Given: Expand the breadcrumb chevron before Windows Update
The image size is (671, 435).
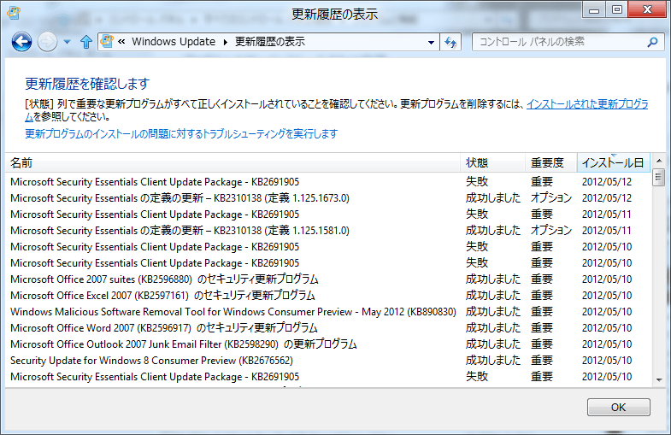Looking at the screenshot, I should tap(123, 42).
